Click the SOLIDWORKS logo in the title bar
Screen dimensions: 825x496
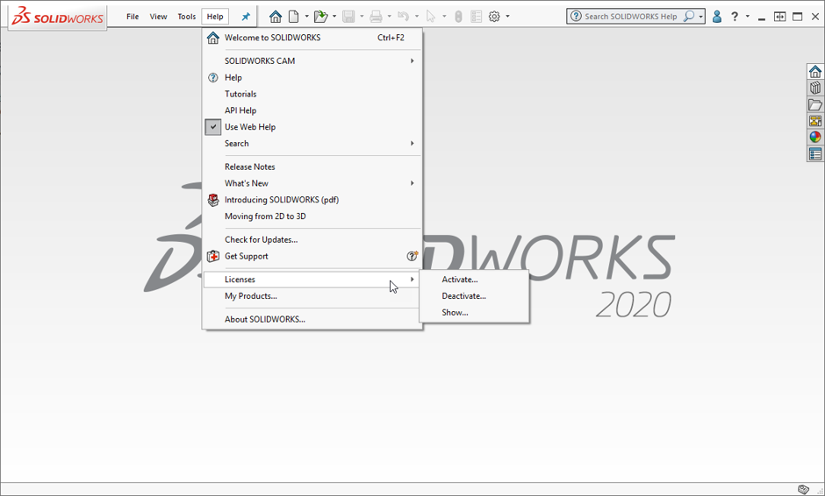[58, 18]
